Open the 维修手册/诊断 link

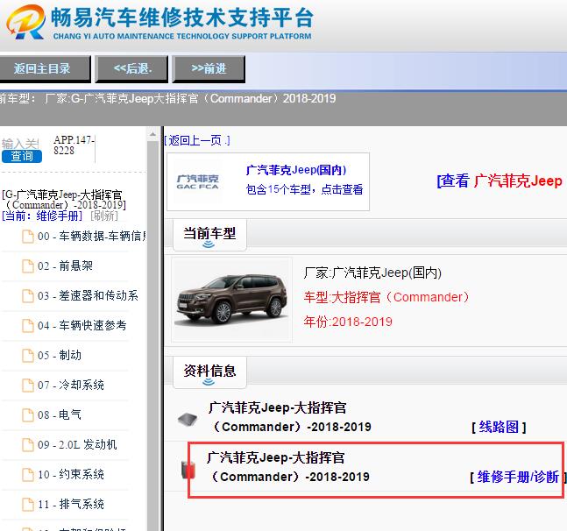click(518, 478)
